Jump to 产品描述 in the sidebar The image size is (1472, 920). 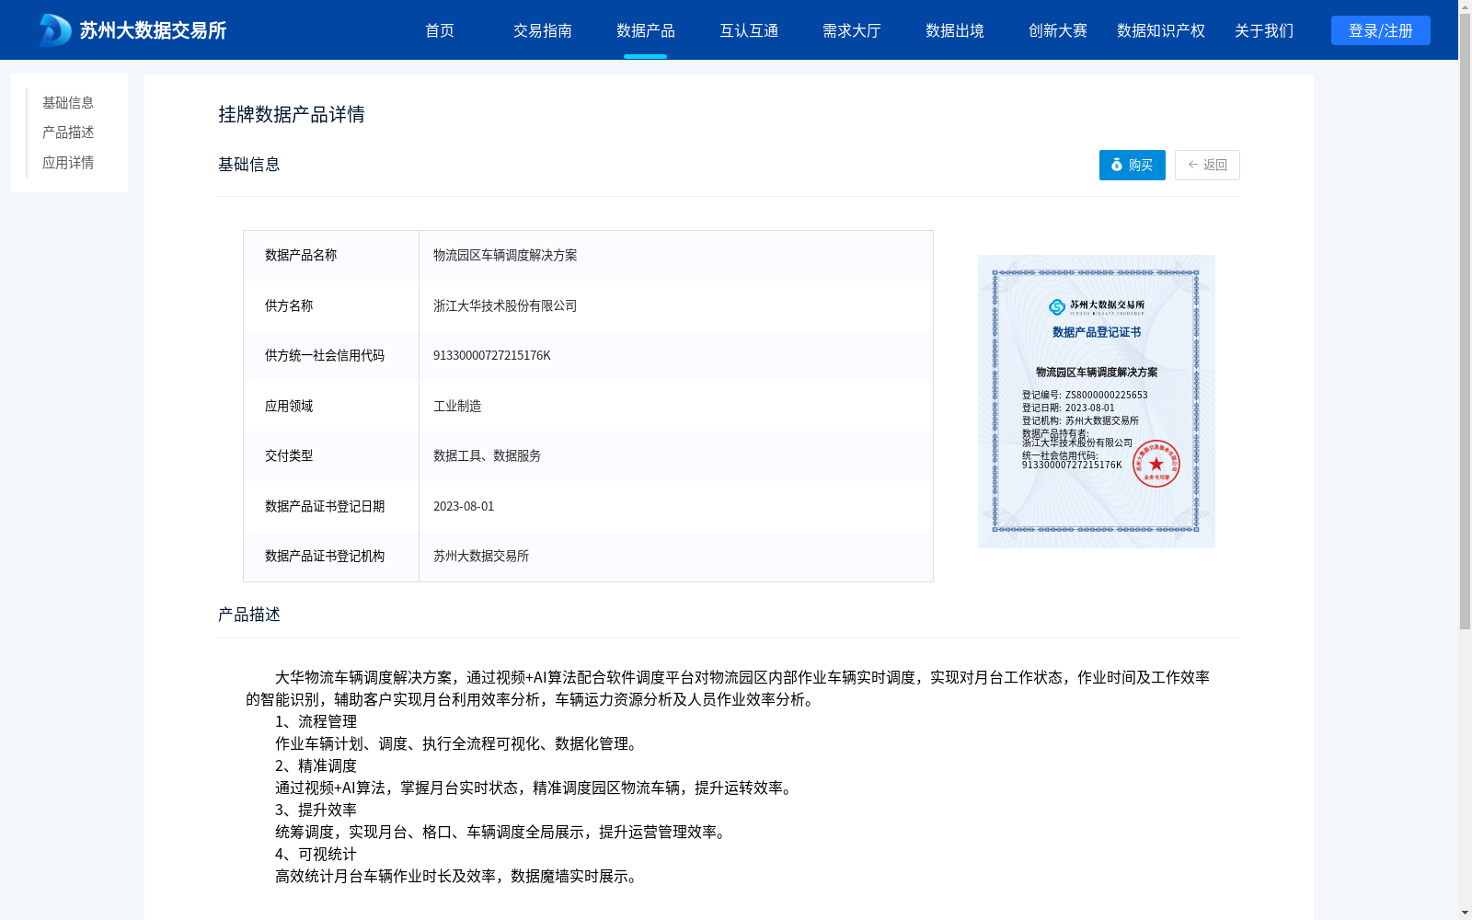[x=68, y=132]
